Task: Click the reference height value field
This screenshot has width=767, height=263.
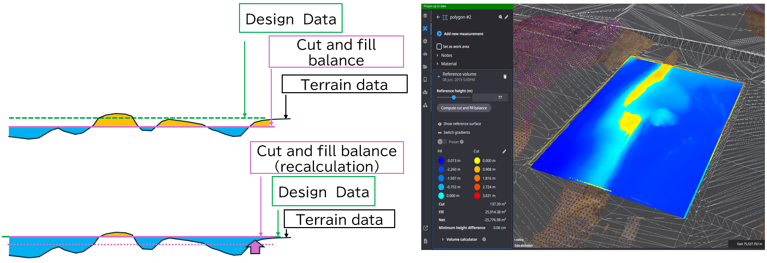Action: (490, 97)
